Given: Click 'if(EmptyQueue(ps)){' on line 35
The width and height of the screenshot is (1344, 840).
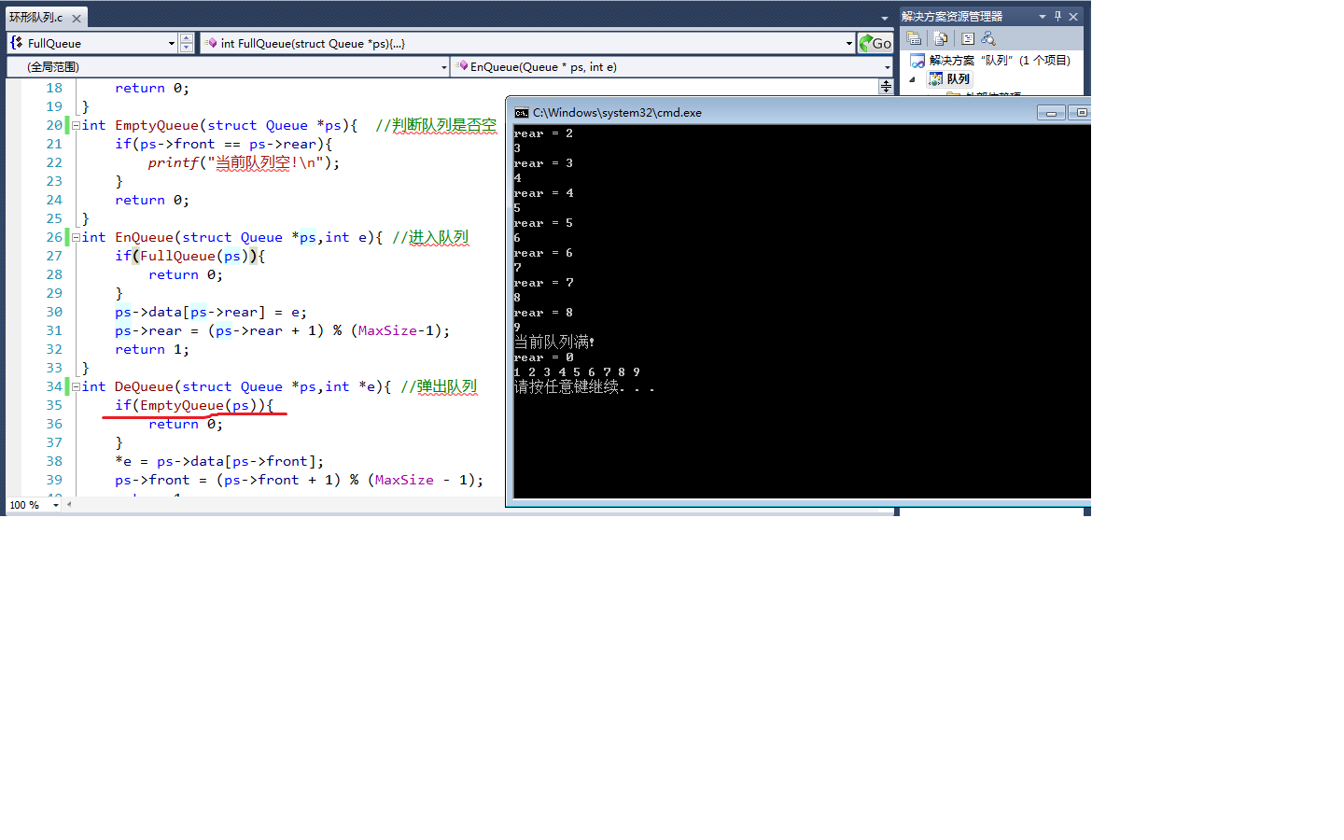Looking at the screenshot, I should pyautogui.click(x=194, y=405).
